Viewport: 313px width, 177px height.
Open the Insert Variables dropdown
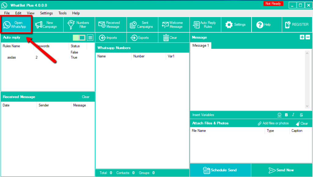[x=203, y=115]
